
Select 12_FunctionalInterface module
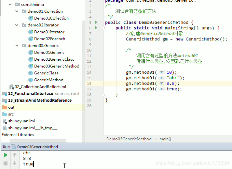tap(31, 94)
